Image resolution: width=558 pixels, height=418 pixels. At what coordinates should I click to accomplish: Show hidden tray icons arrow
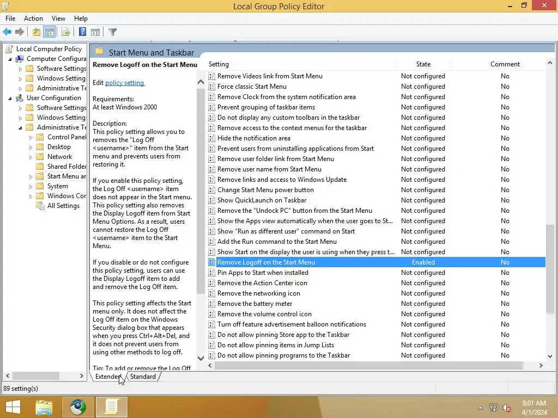481,408
